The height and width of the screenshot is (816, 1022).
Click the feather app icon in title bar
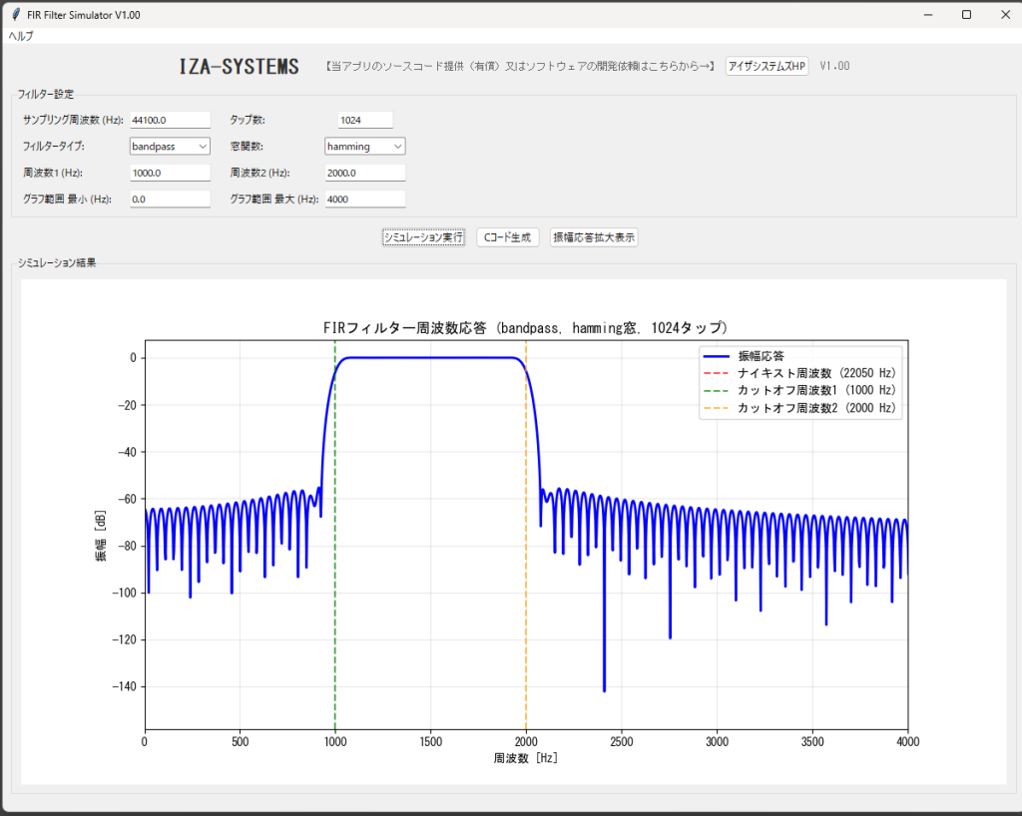click(x=16, y=14)
